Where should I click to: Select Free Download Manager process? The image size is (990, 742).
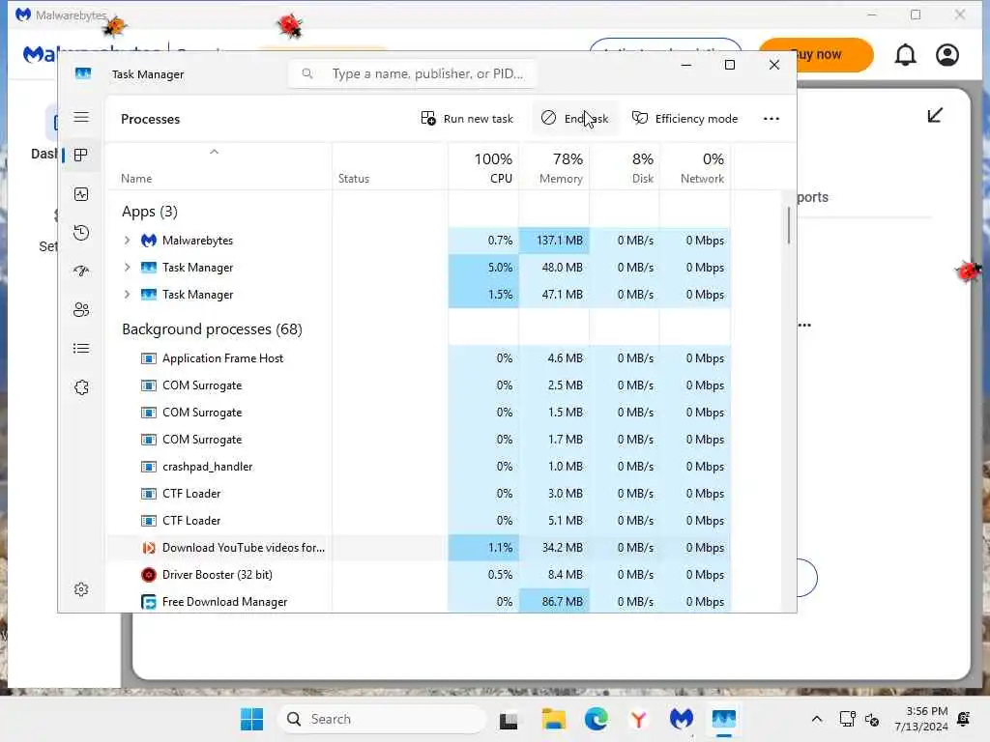click(x=419, y=602)
